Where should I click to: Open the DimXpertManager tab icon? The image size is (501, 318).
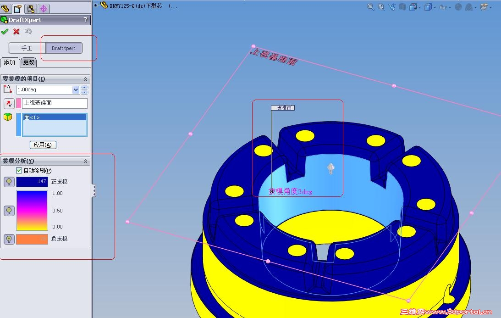pyautogui.click(x=44, y=8)
